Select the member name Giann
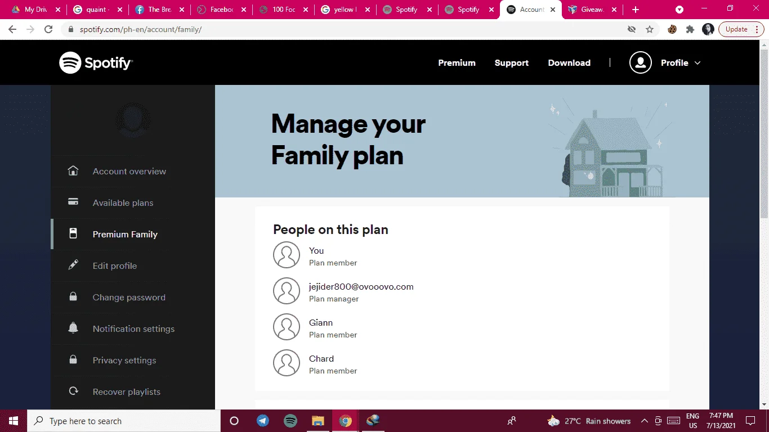 tap(321, 322)
